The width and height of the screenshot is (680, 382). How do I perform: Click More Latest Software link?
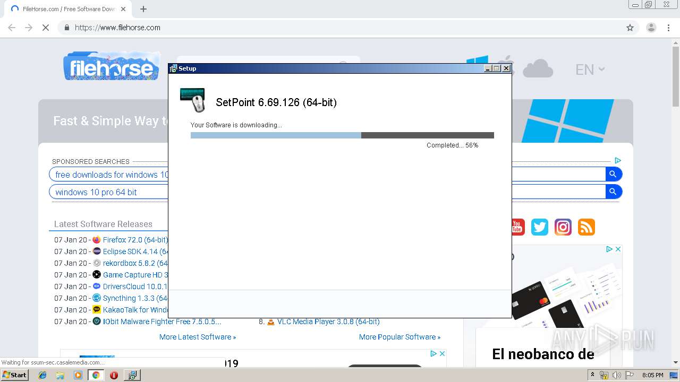198,337
